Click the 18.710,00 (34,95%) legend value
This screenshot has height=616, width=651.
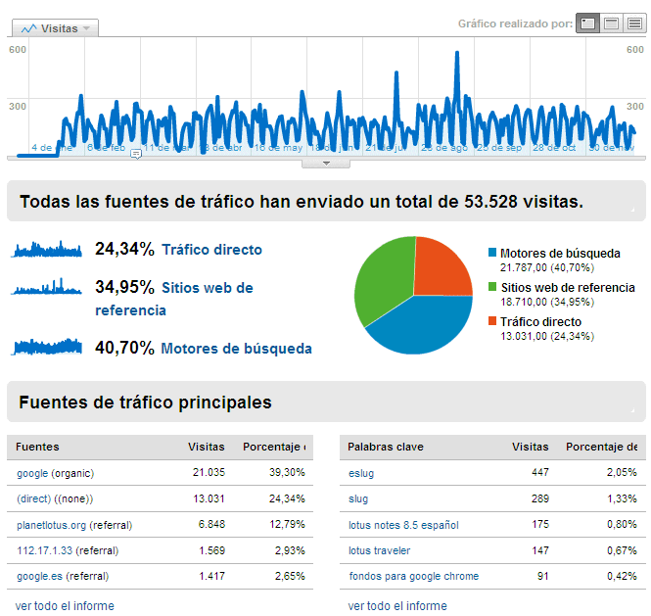click(547, 302)
